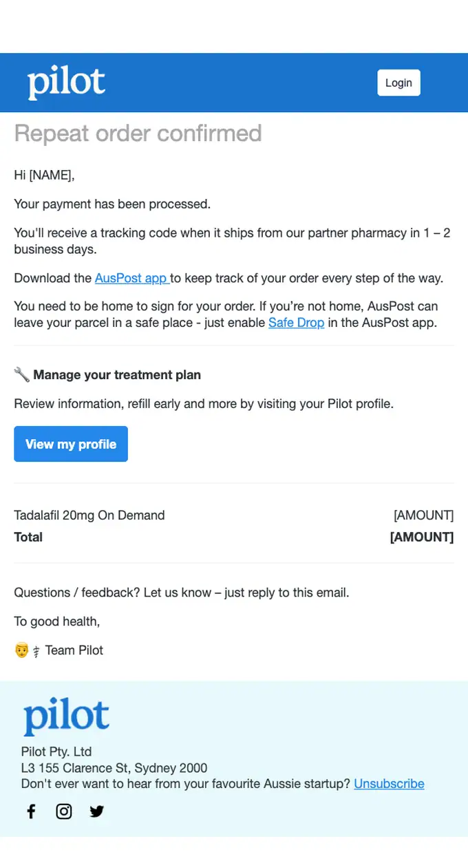Open the View my profile button
This screenshot has width=468, height=852.
(71, 444)
